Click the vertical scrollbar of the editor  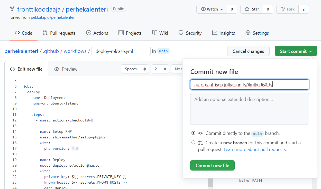pos(210,183)
